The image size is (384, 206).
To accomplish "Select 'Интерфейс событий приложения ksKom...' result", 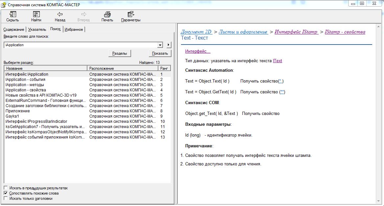I will 87,137.
